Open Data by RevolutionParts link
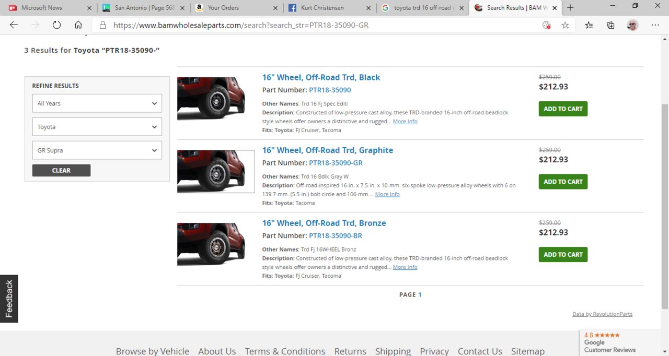Image resolution: width=669 pixels, height=356 pixels. coord(602,314)
